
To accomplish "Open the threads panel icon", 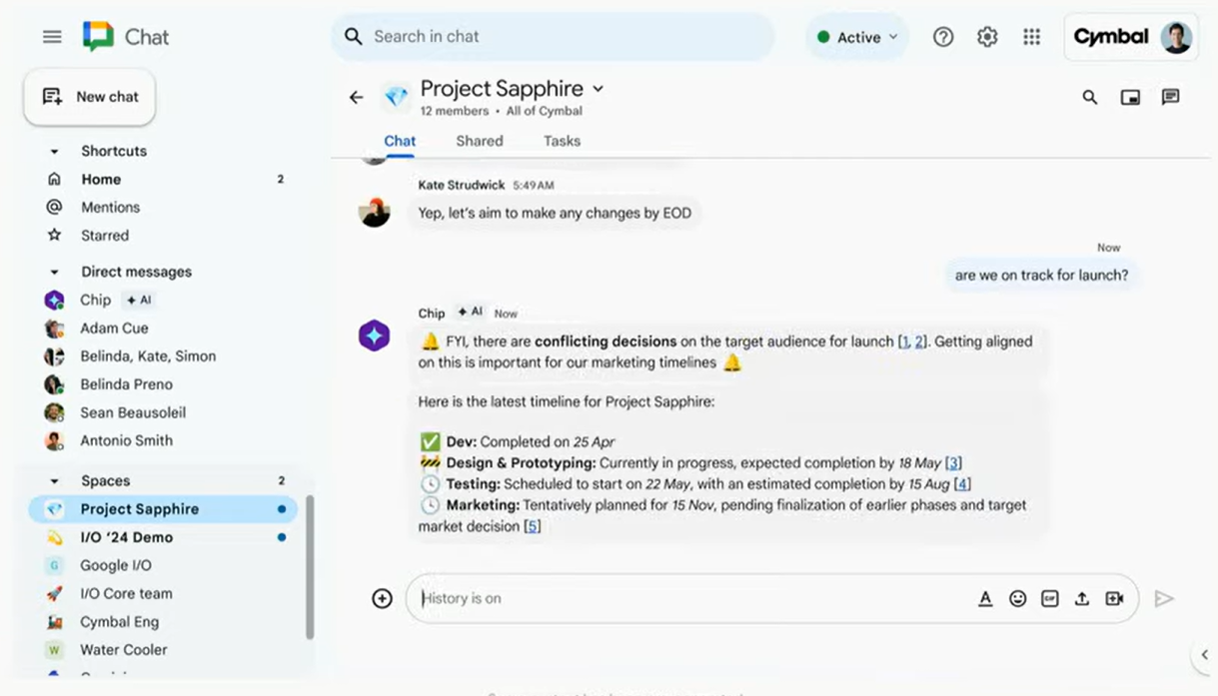I will pyautogui.click(x=1170, y=97).
